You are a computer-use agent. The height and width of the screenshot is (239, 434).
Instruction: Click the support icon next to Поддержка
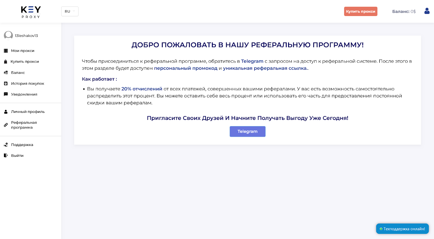pyautogui.click(x=6, y=145)
